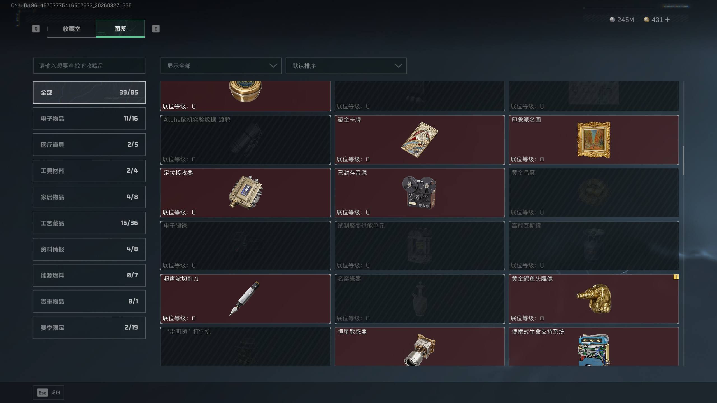
Task: Click the 恒星敏感器 star sensor icon
Action: pyautogui.click(x=420, y=350)
